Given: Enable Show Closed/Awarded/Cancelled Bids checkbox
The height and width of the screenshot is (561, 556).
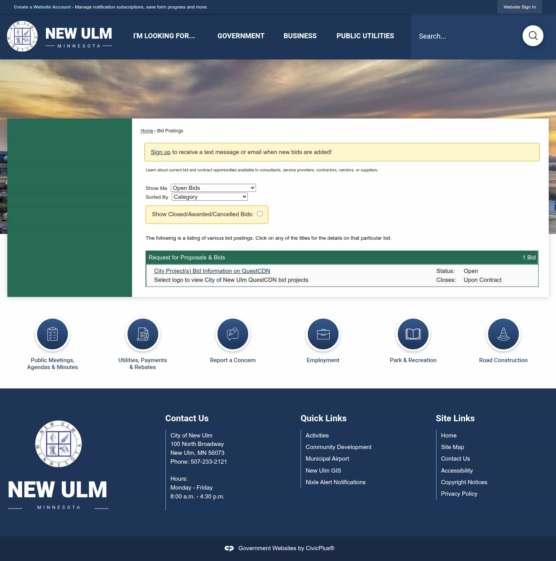Looking at the screenshot, I should [259, 214].
